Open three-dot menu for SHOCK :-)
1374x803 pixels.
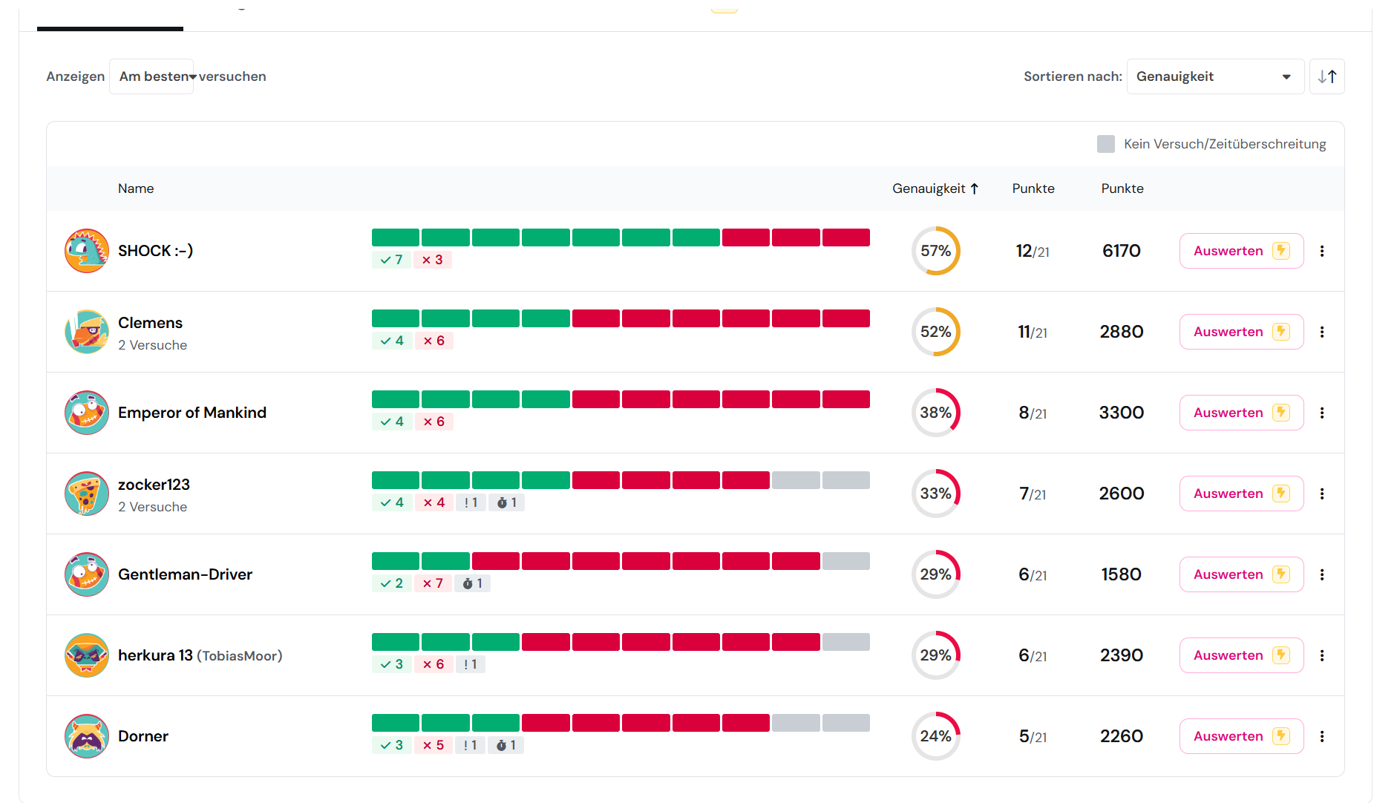(1321, 251)
